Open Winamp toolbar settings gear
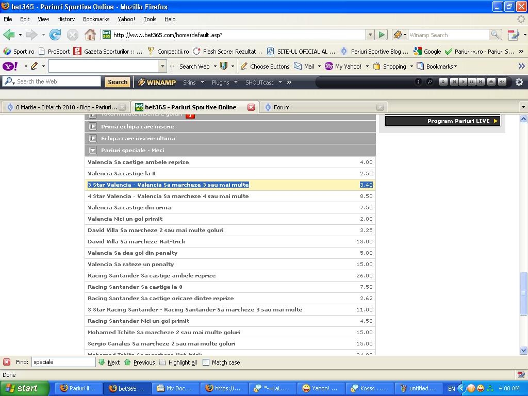 pos(519,82)
